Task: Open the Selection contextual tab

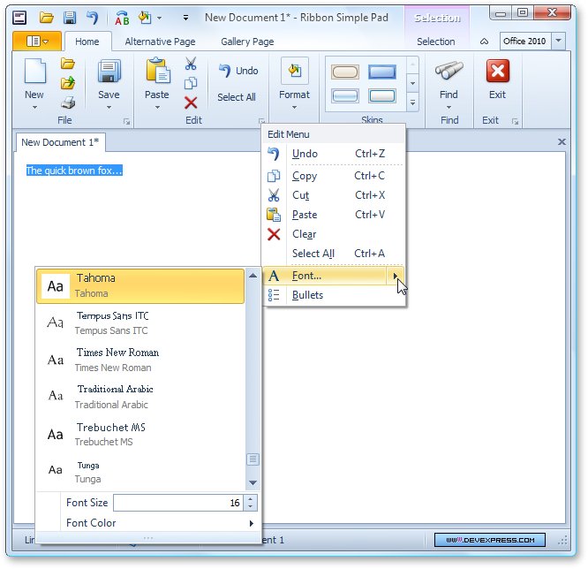Action: (436, 42)
